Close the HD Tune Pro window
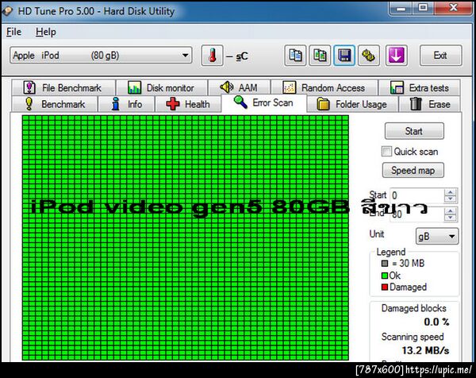 click(453, 8)
